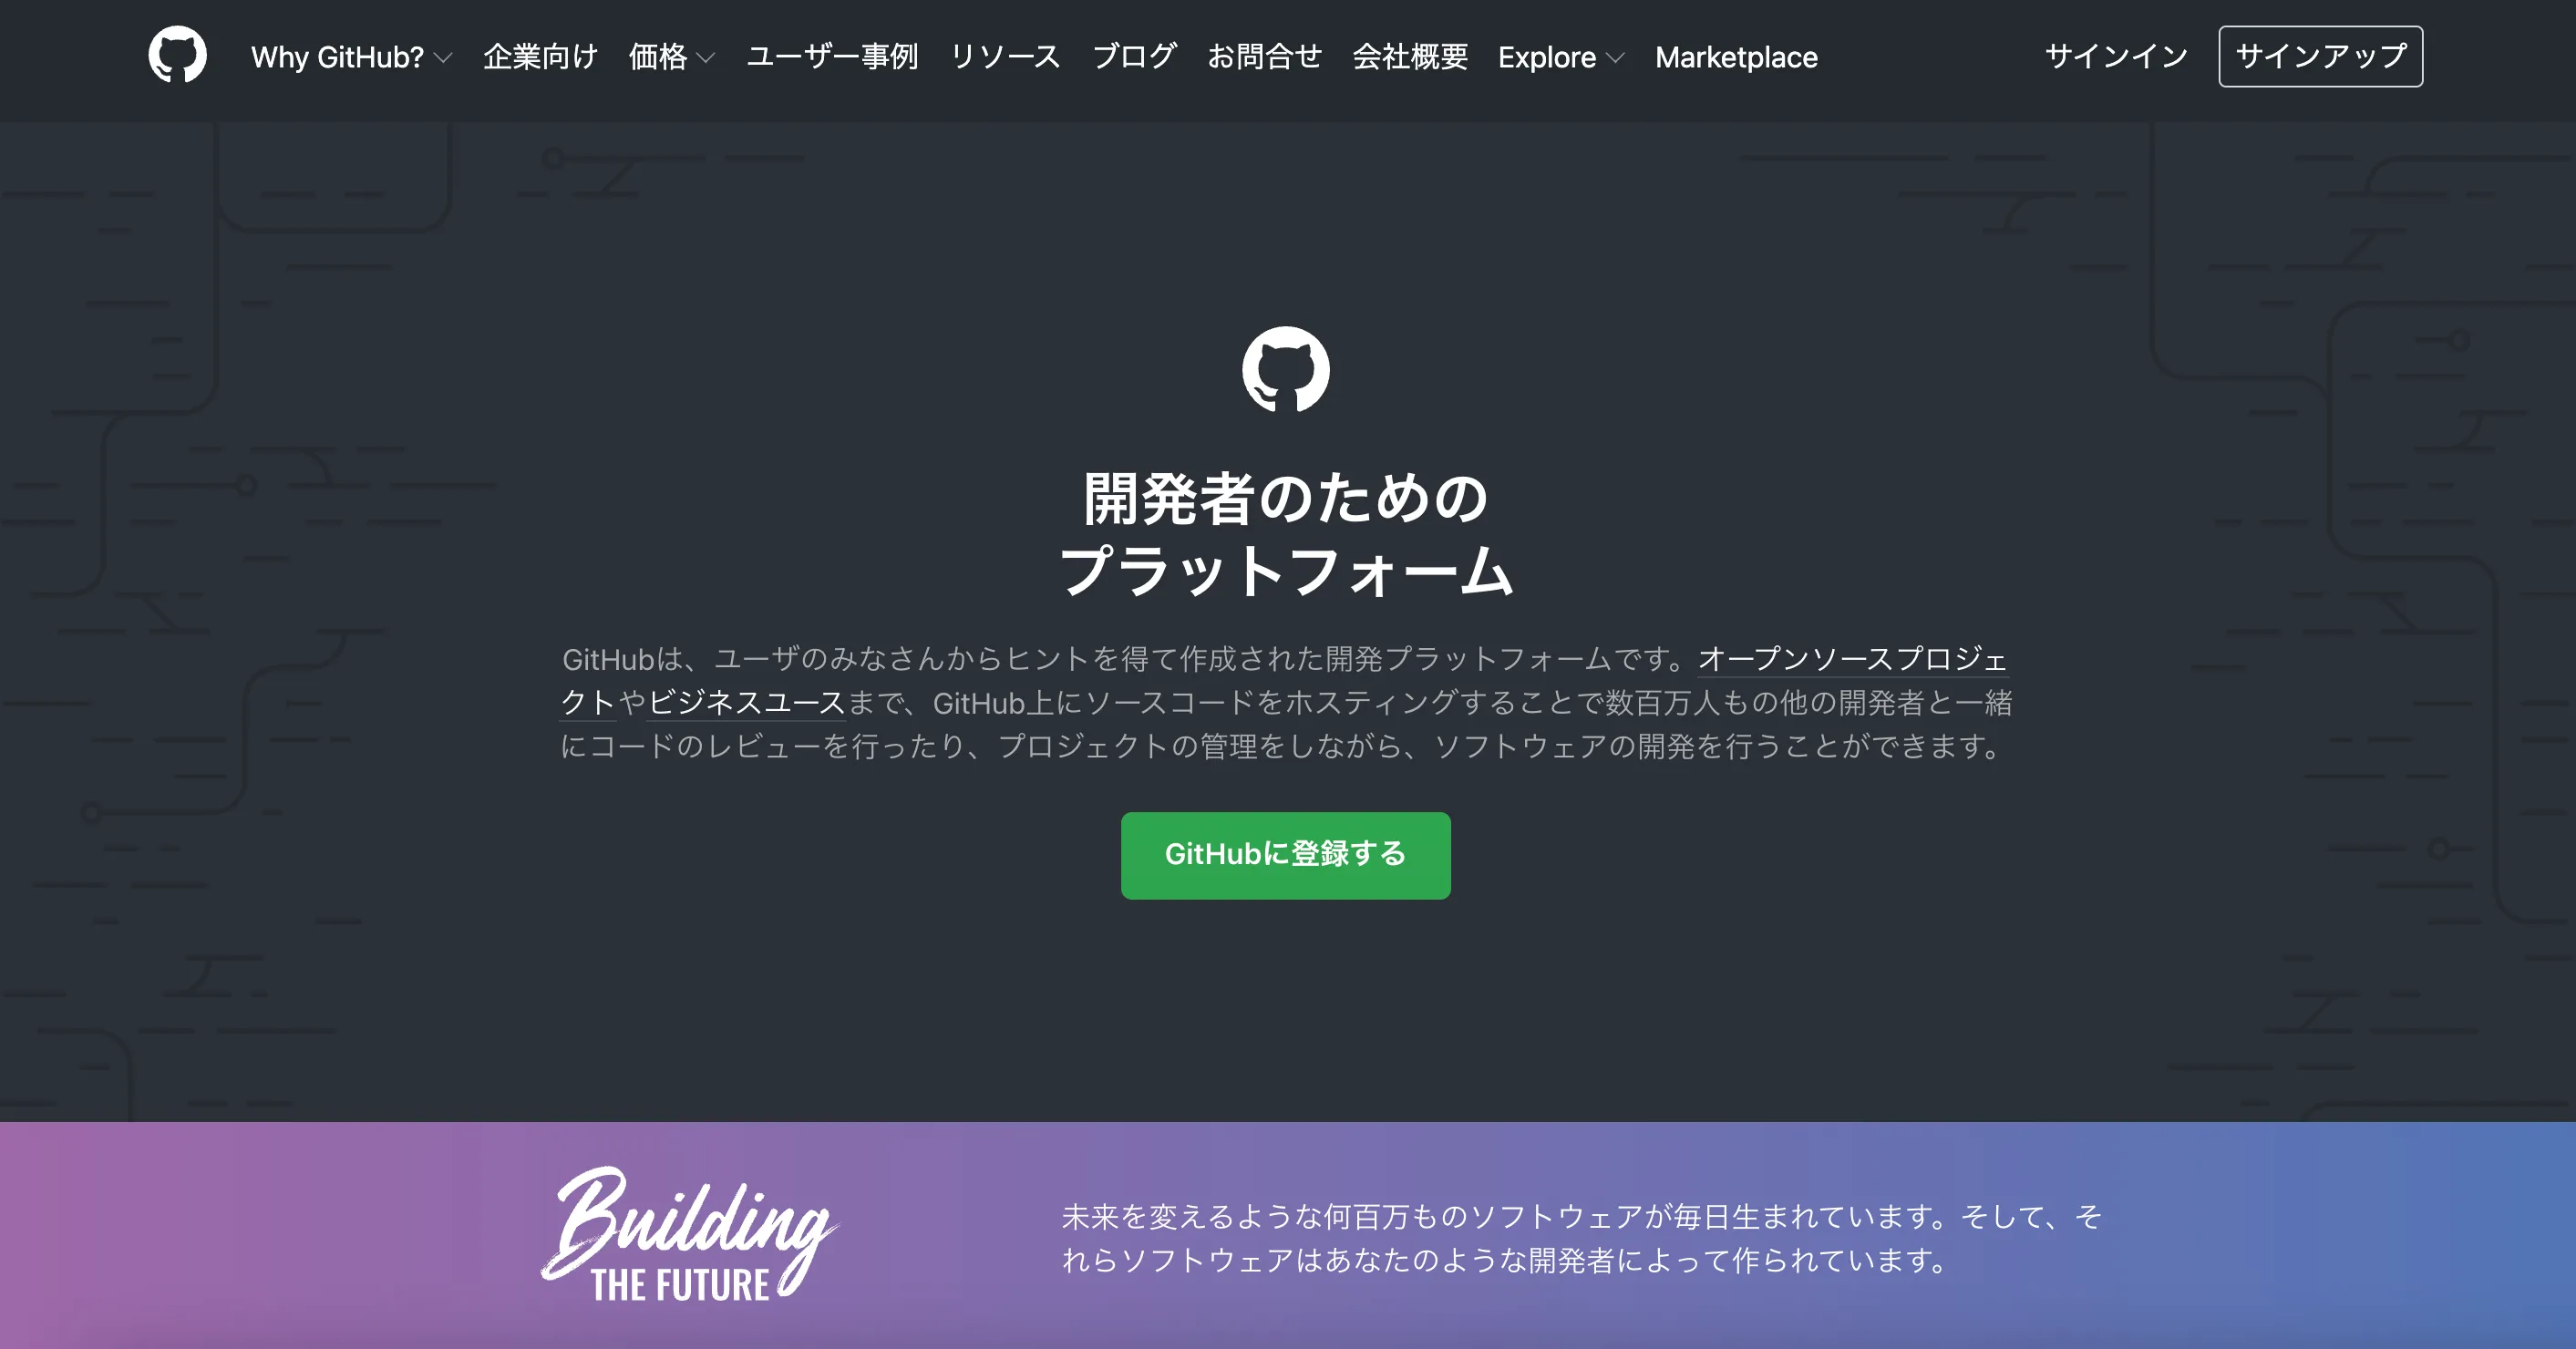Click the GitHub Octocat logo icon
Viewport: 2576px width, 1349px height.
pos(177,58)
